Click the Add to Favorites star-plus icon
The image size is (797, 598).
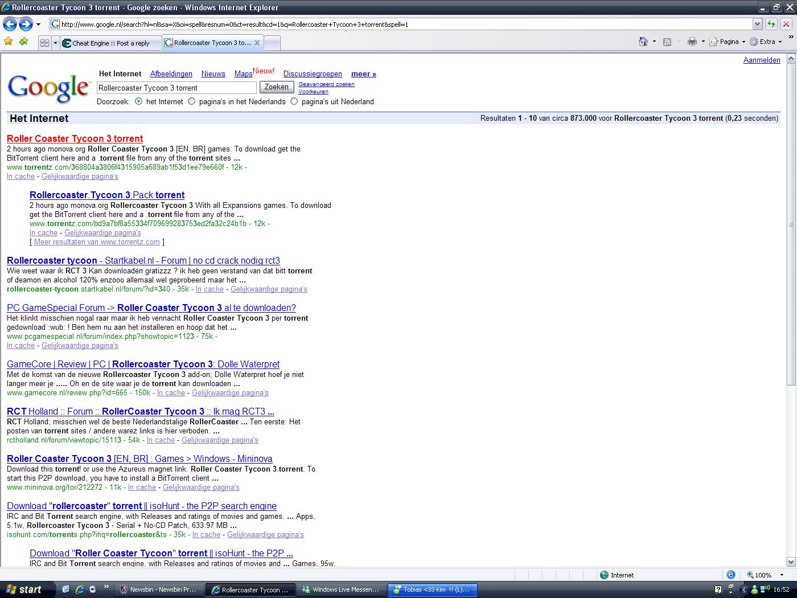coord(23,42)
